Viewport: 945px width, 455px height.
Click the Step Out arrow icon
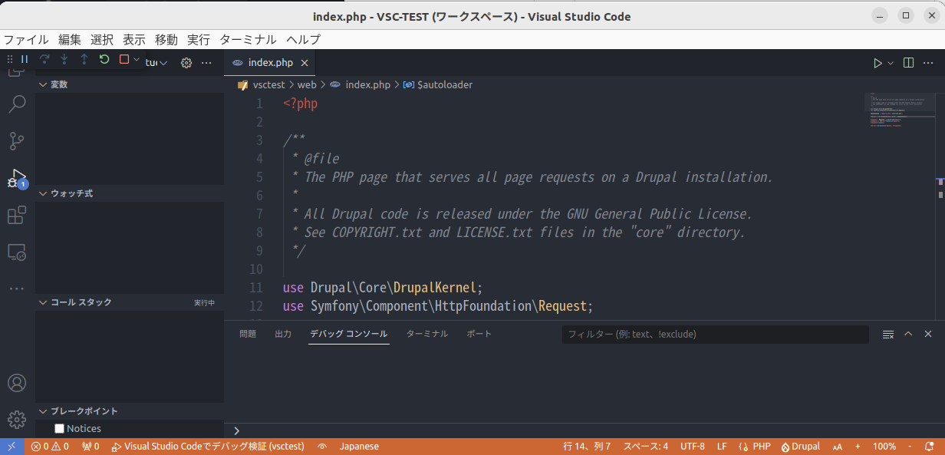(x=84, y=59)
